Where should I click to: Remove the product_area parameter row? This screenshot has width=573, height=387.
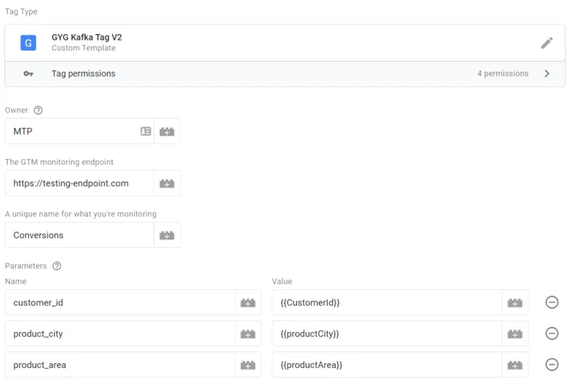[552, 364]
